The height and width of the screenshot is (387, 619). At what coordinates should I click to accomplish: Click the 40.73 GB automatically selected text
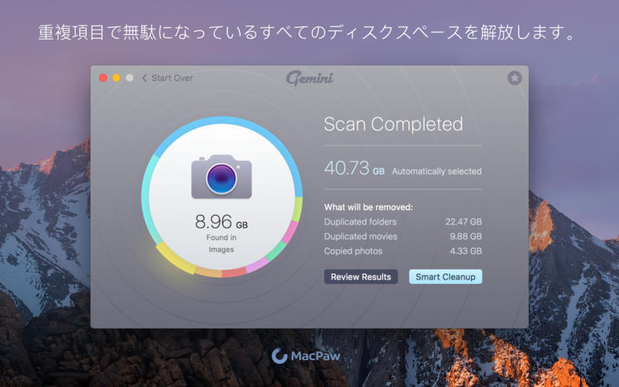pyautogui.click(x=402, y=169)
